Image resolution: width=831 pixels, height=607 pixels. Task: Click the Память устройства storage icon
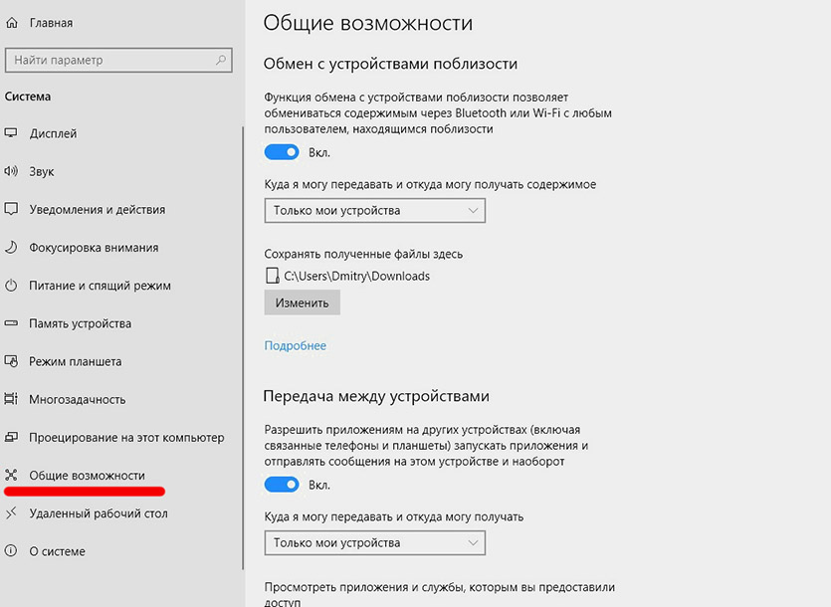point(12,323)
